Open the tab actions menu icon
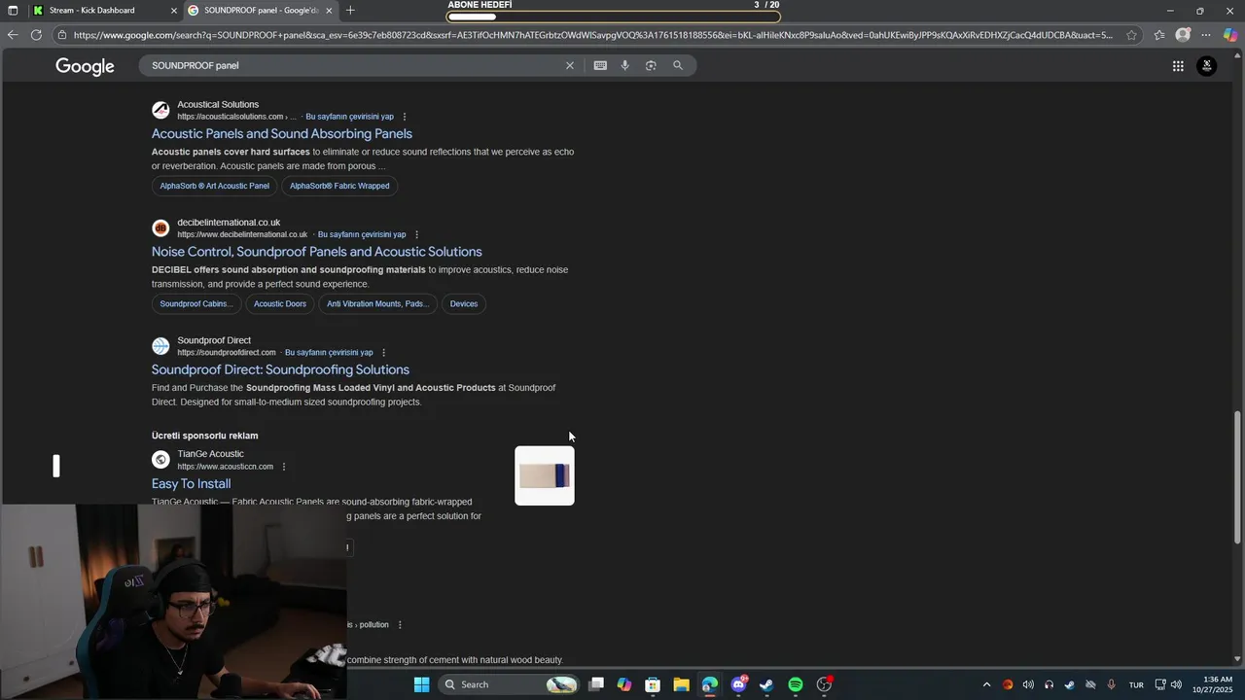Screen dimensions: 1245x700 tap(13, 11)
